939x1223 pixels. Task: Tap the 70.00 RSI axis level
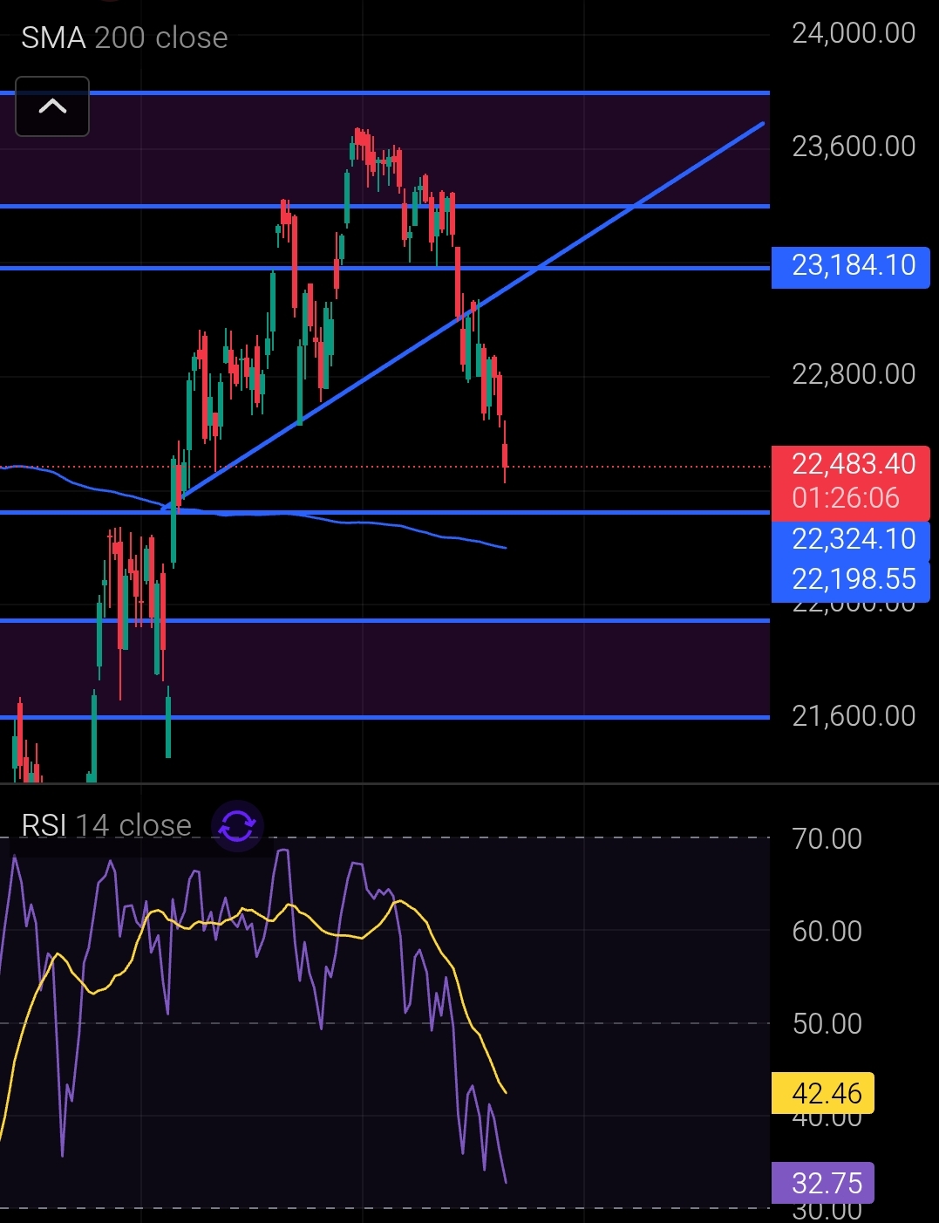point(827,839)
